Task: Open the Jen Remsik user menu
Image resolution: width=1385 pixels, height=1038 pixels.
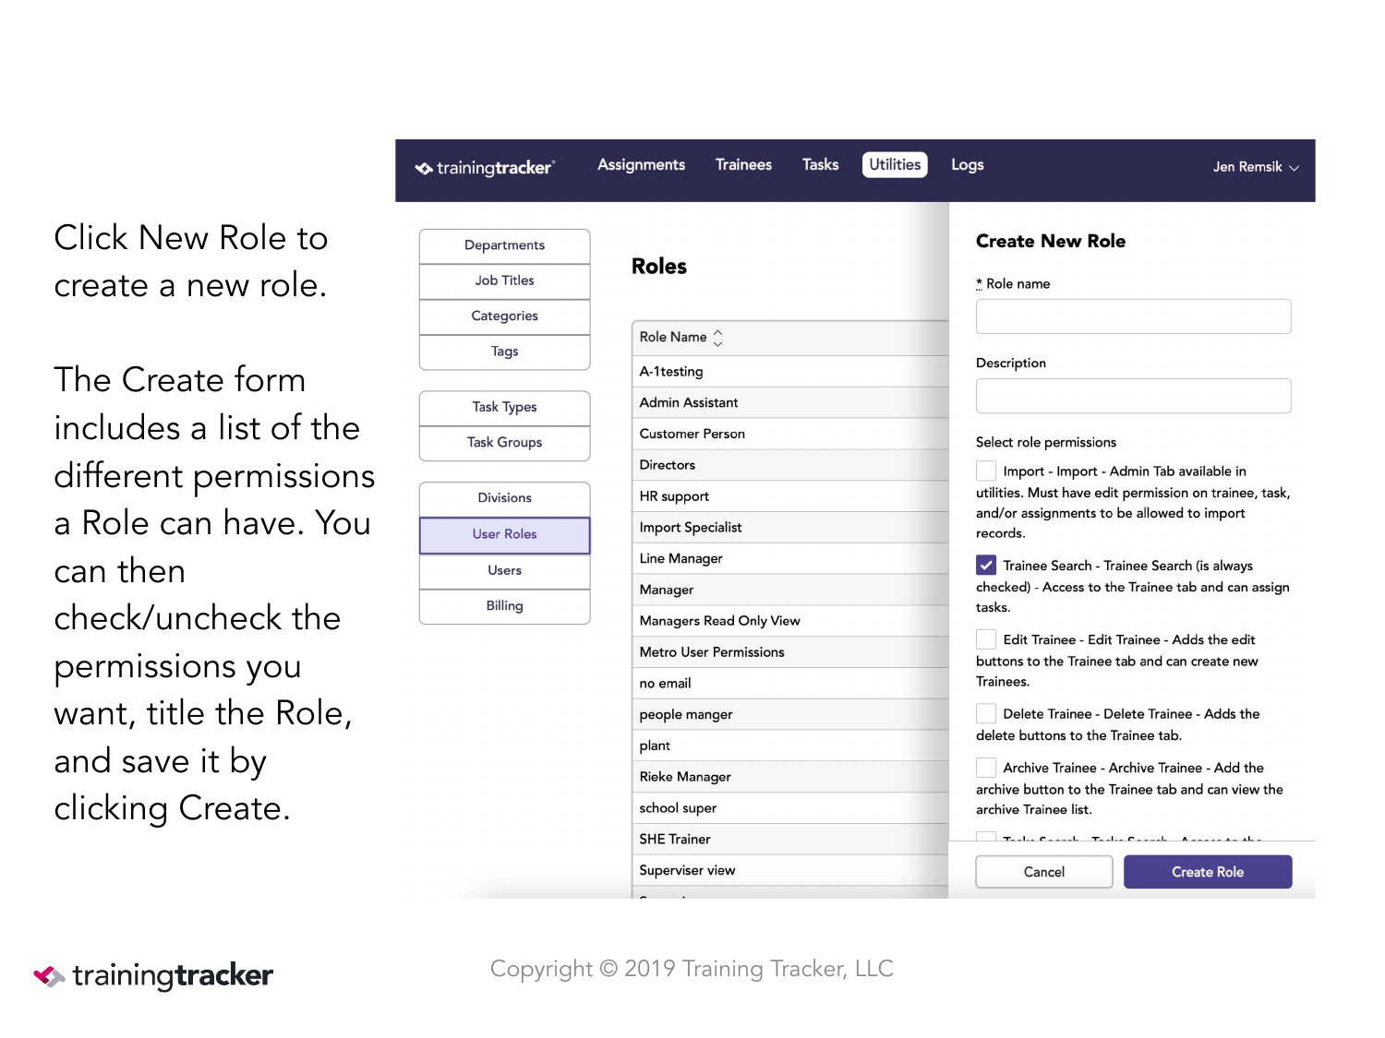Action: (1256, 167)
